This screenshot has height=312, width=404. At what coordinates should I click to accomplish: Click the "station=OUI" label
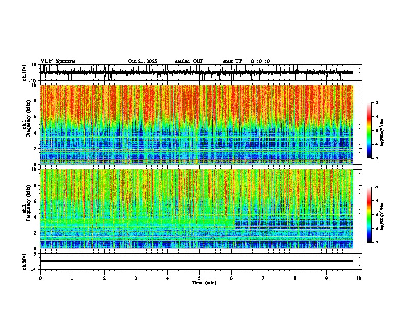click(189, 61)
